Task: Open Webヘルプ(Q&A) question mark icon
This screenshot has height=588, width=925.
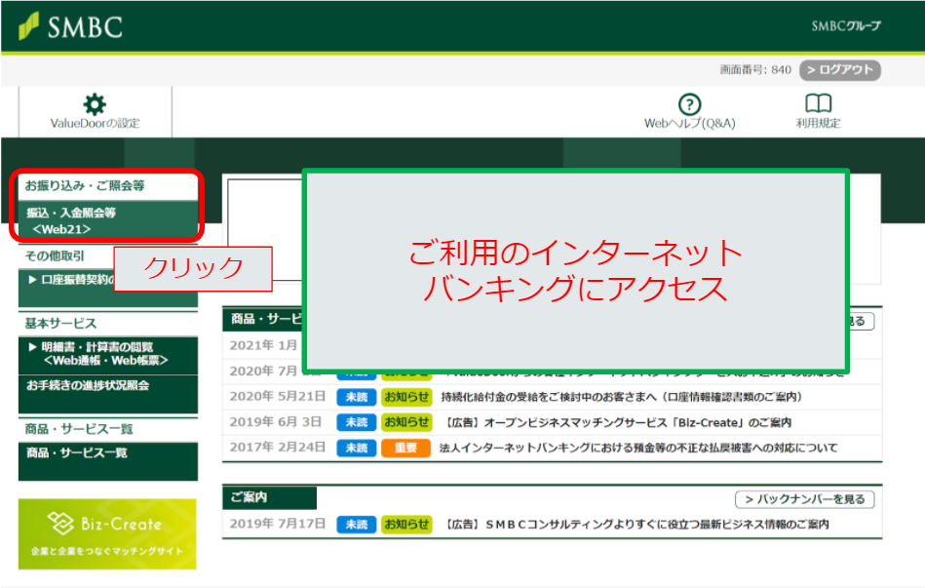Action: (690, 104)
